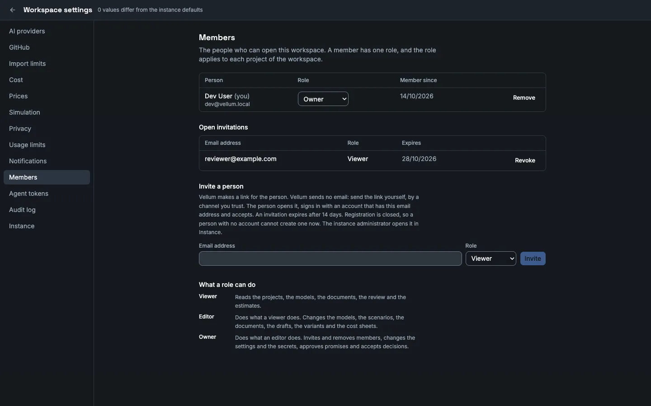Click the Viewer role in open invitations

click(358, 159)
